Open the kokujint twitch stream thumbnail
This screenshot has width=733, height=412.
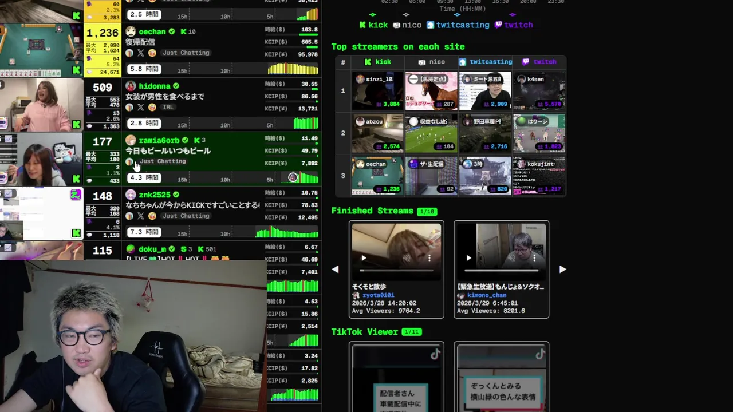point(539,176)
